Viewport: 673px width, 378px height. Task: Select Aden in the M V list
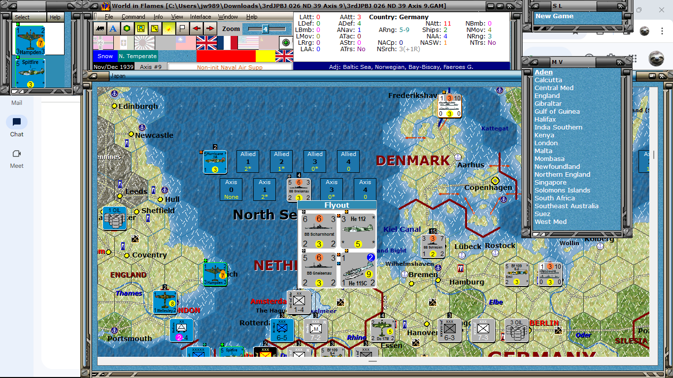click(x=544, y=72)
